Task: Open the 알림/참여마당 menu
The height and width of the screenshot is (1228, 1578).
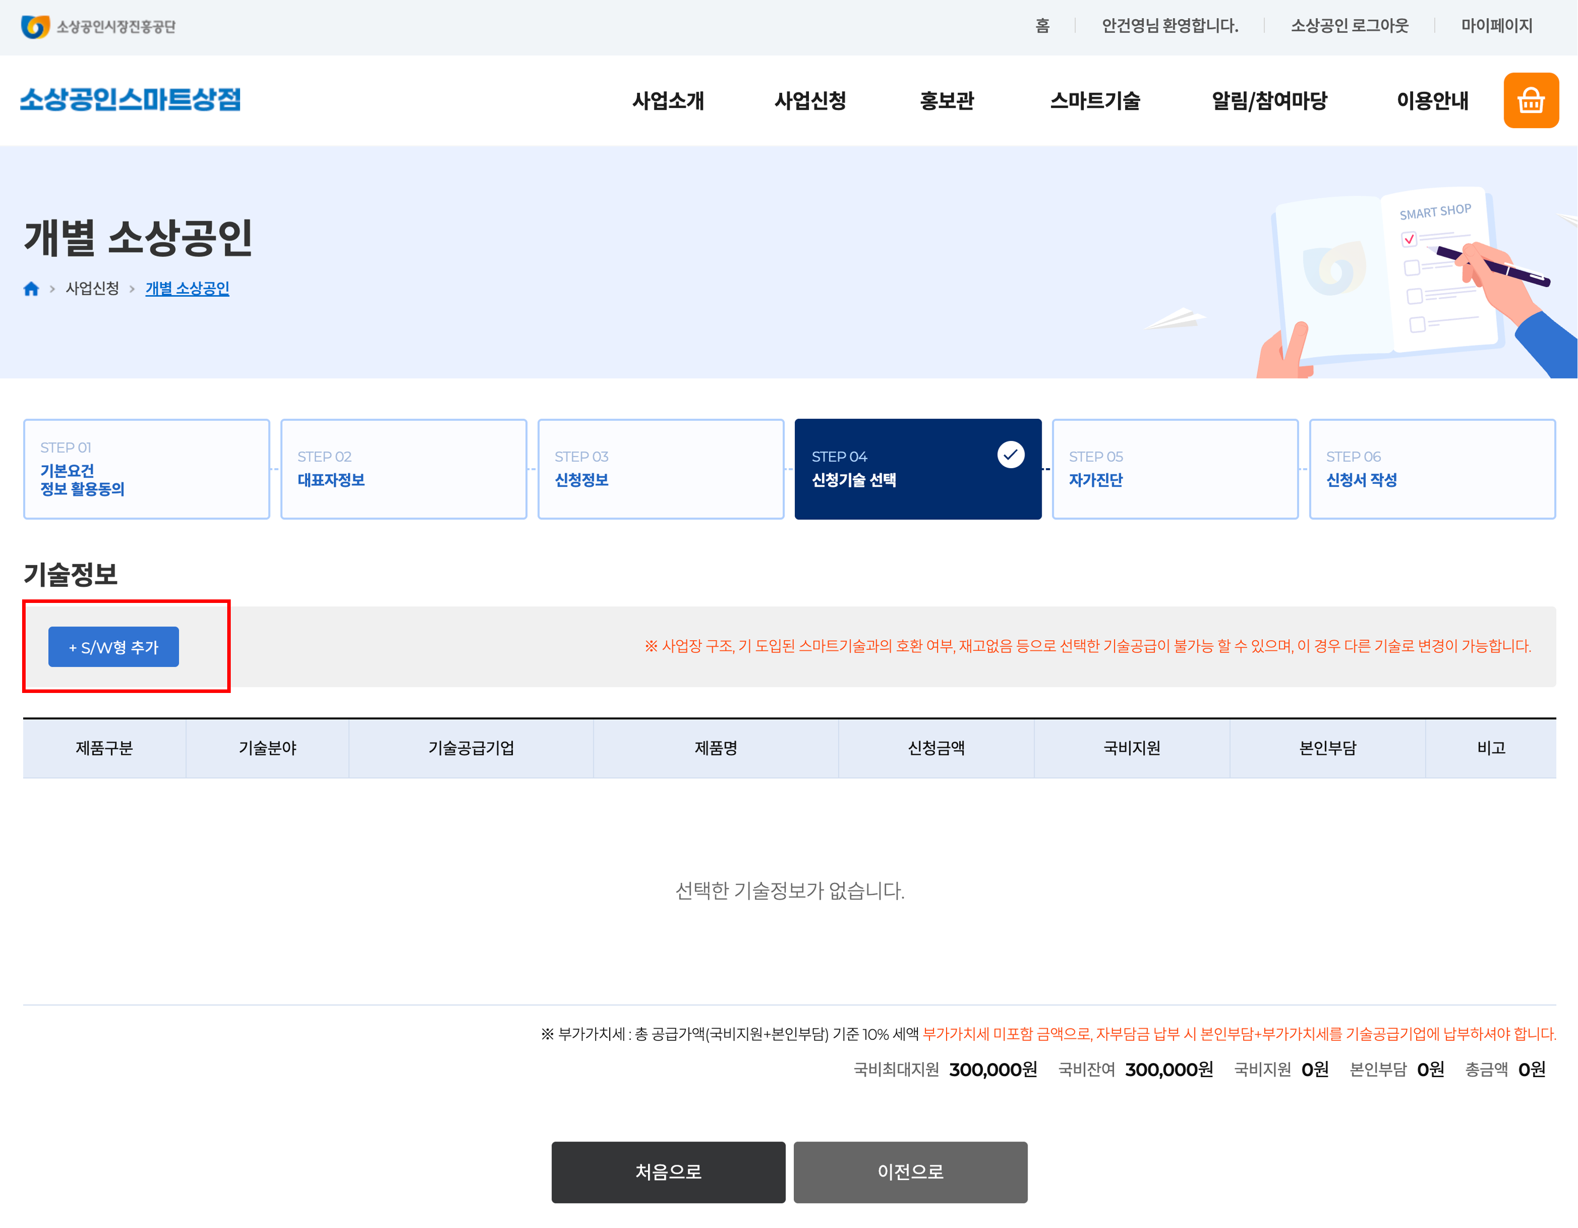Action: point(1269,101)
